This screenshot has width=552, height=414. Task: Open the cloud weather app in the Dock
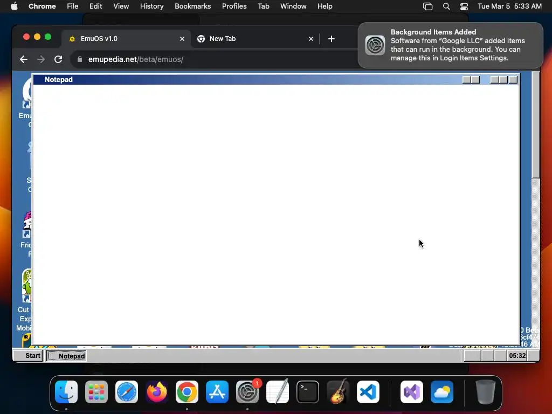click(442, 392)
